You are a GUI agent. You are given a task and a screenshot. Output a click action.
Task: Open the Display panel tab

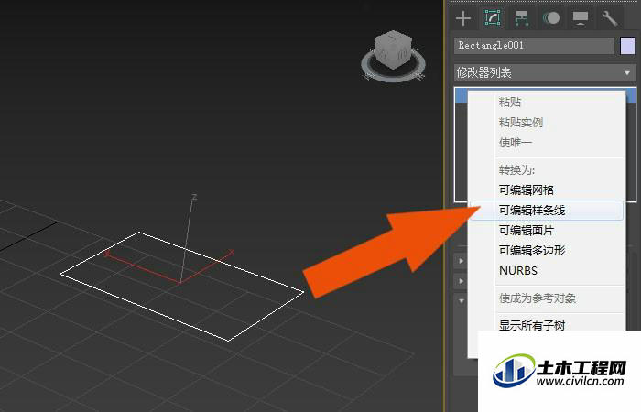coord(580,18)
